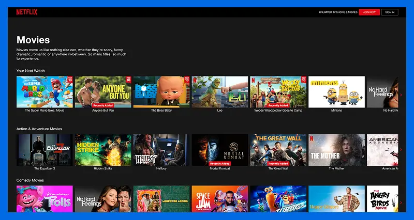Screen dimensions: 414x220
Task: Open The Equalizer 3 thumbnail
Action: pos(45,150)
